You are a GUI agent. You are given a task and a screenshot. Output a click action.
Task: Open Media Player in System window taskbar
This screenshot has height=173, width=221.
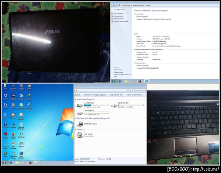coord(133,81)
